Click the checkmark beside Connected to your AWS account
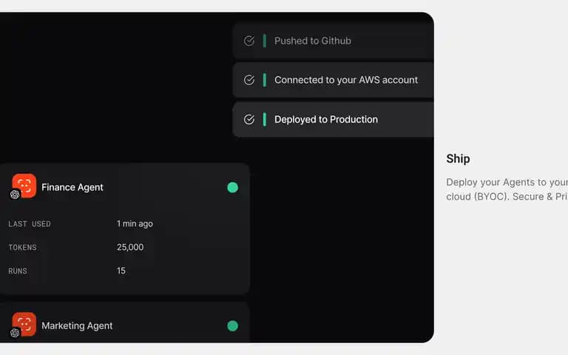The width and height of the screenshot is (568, 355). pos(248,80)
